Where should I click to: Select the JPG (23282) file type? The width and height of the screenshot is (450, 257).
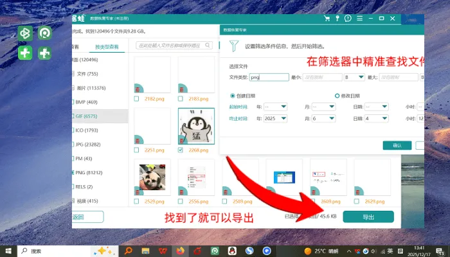click(x=87, y=145)
